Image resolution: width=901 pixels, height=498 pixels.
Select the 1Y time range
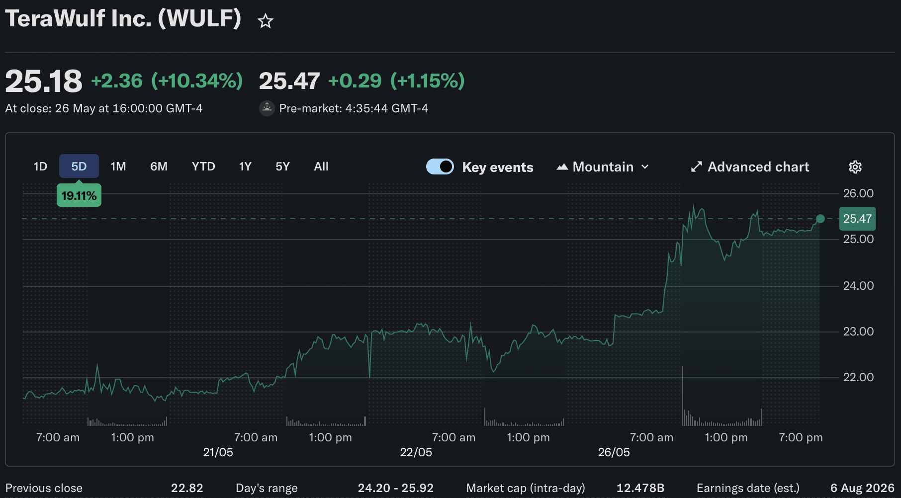[245, 166]
